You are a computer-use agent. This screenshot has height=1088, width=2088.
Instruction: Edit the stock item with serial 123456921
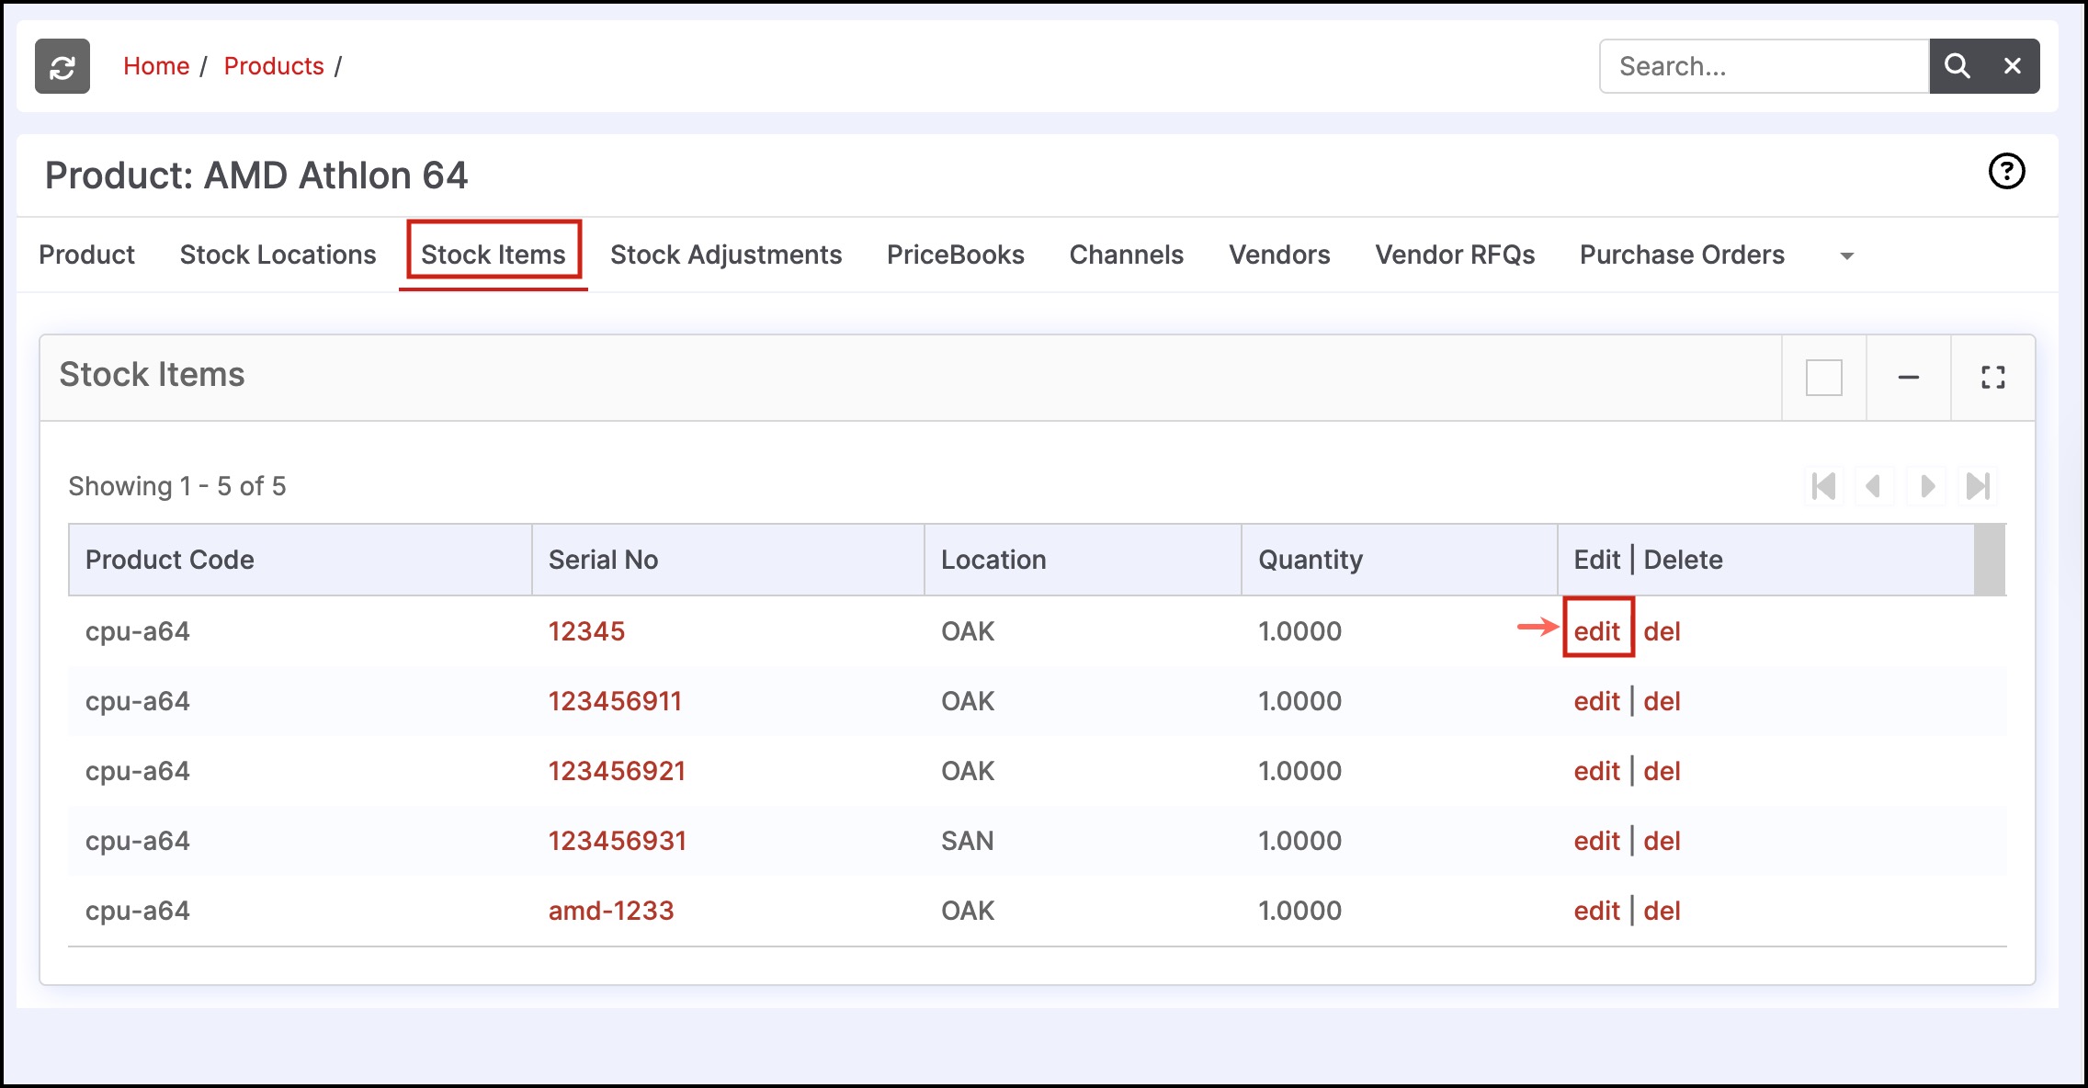(1597, 771)
